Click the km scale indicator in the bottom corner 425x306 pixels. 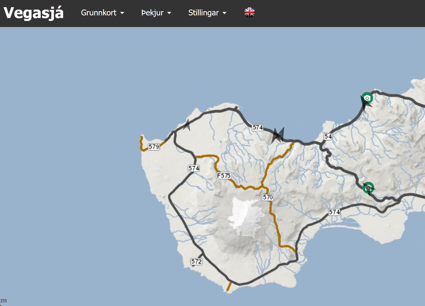(3, 301)
